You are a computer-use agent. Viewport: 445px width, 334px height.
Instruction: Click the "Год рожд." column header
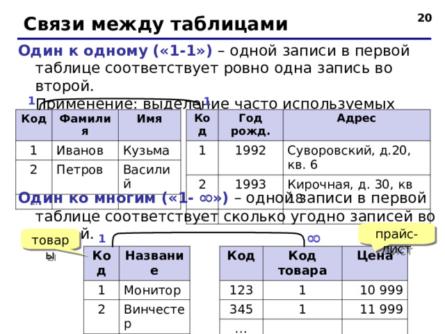pyautogui.click(x=250, y=125)
